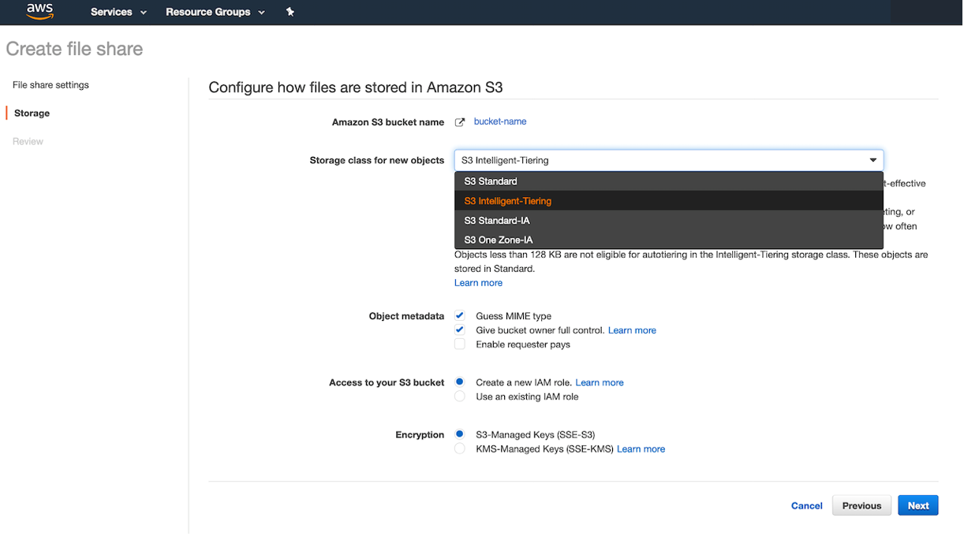Click the Previous button
Screen dimensions: 964x540
coord(861,505)
